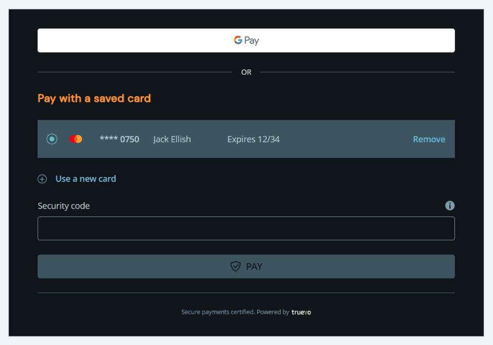Focus the Security code input field
The height and width of the screenshot is (345, 493).
coord(246,229)
